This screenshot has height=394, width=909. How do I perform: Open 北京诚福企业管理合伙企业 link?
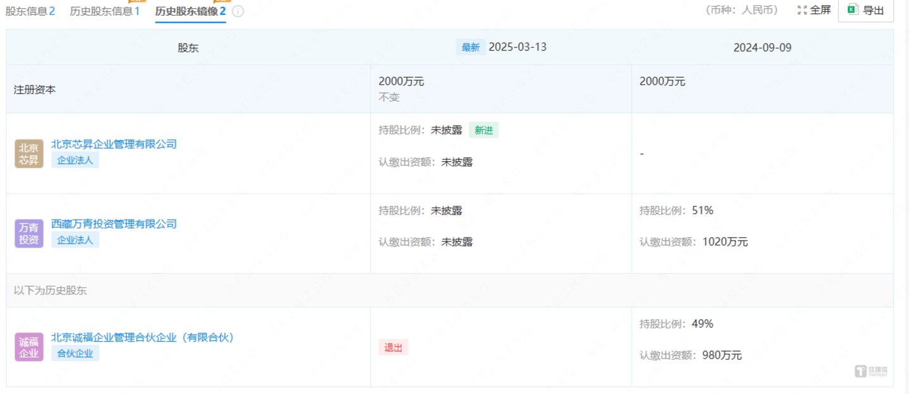[x=143, y=338]
